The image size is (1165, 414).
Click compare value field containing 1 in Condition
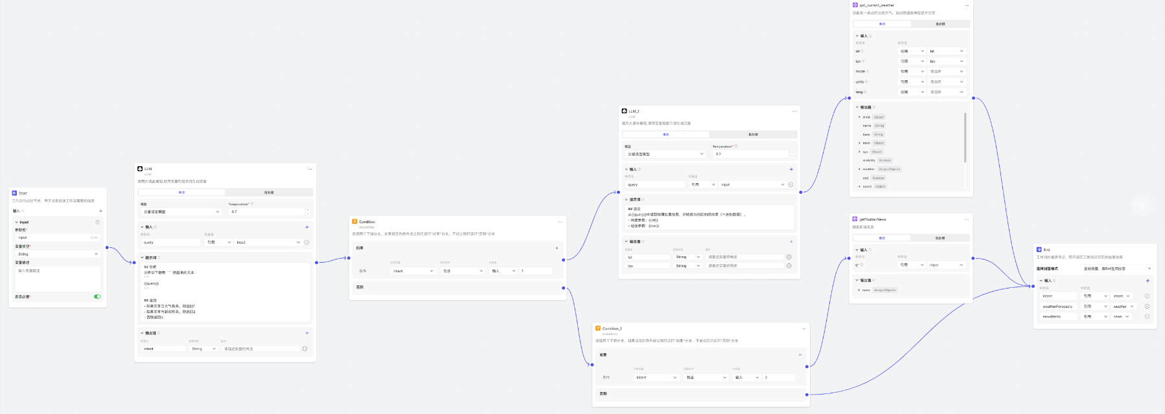click(x=535, y=271)
